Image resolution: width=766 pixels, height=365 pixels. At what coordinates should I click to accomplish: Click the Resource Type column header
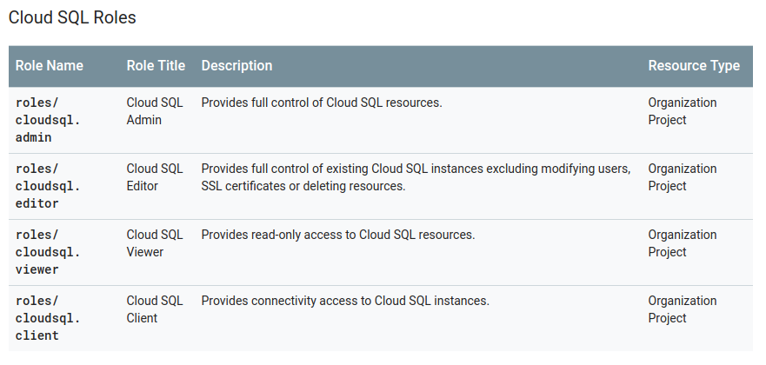(694, 66)
